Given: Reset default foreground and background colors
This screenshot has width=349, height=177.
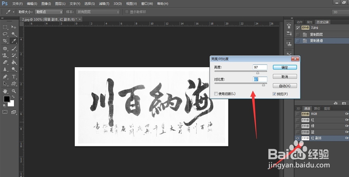Looking at the screenshot, I should tap(5, 106).
